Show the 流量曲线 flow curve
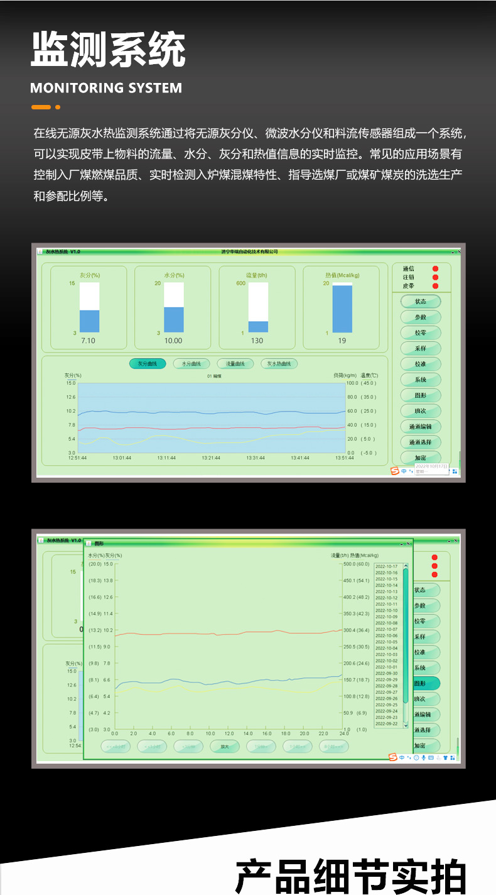 [235, 364]
